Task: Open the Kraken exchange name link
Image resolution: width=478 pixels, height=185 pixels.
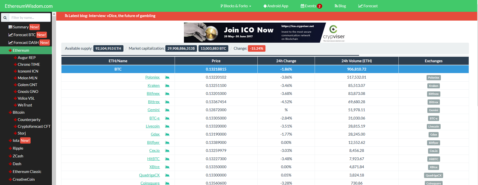Action: click(154, 86)
